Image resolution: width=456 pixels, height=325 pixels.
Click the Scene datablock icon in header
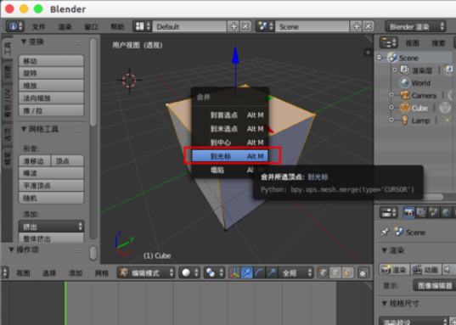(398, 232)
